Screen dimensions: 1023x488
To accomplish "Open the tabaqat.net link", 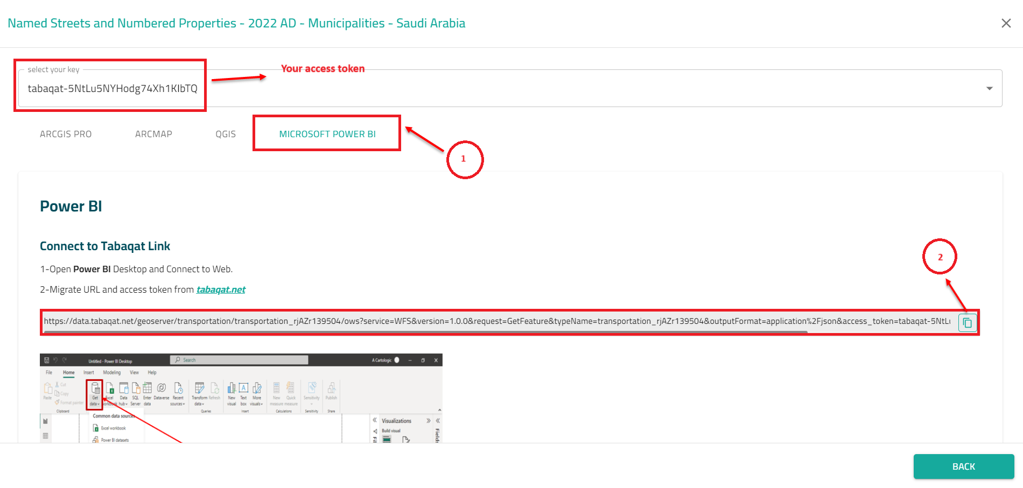I will click(x=221, y=289).
